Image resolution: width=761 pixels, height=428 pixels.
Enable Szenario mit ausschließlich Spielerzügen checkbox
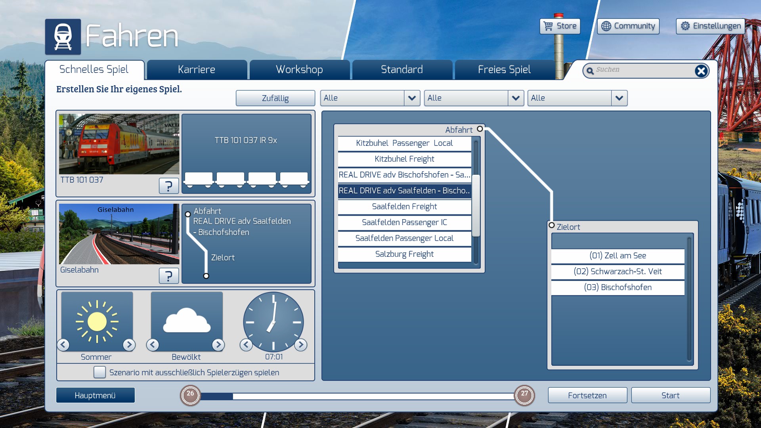click(99, 372)
